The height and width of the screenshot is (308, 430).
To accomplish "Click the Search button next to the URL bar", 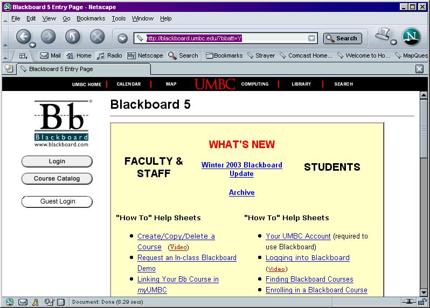I will coord(343,38).
